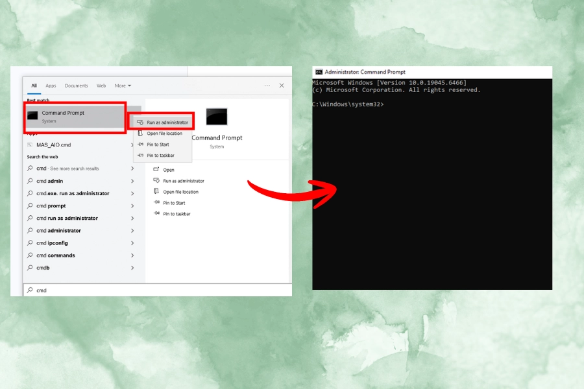The height and width of the screenshot is (389, 584).
Task: Click the file icon beside context Open file location
Action: point(140,134)
